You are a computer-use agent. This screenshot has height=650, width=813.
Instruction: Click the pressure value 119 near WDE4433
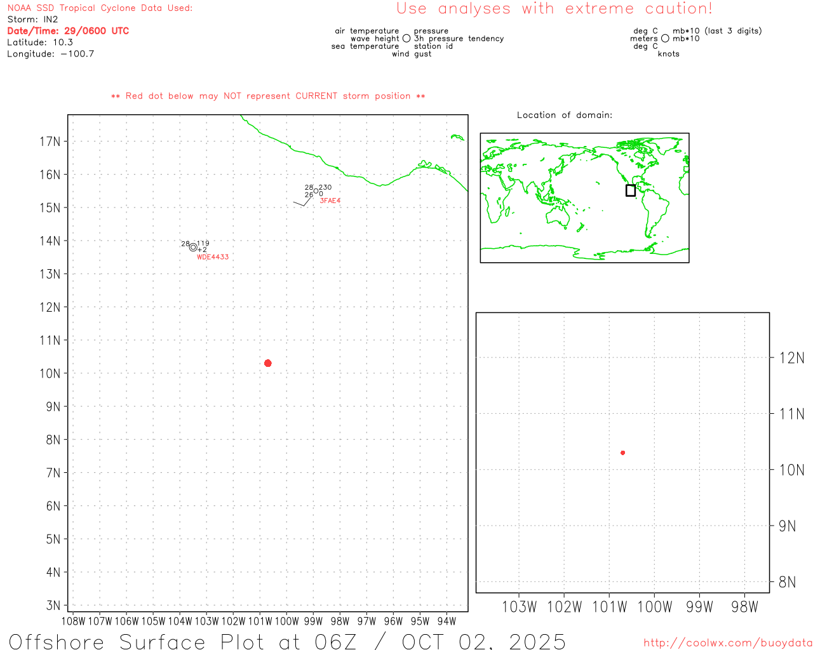click(x=203, y=244)
